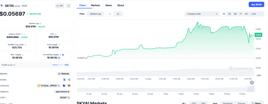
Task: Filter markets by DEX
Action: 203,103
